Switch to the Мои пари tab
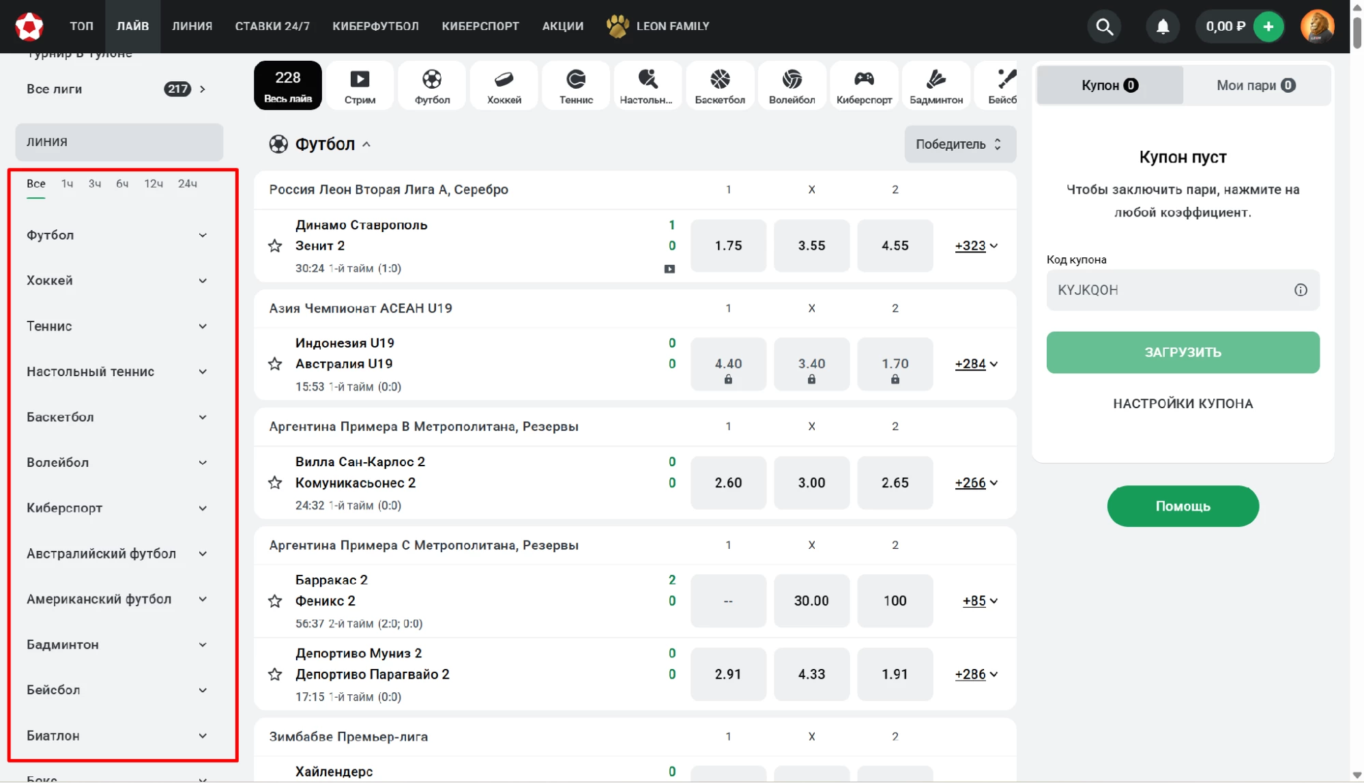This screenshot has width=1364, height=783. tap(1256, 85)
